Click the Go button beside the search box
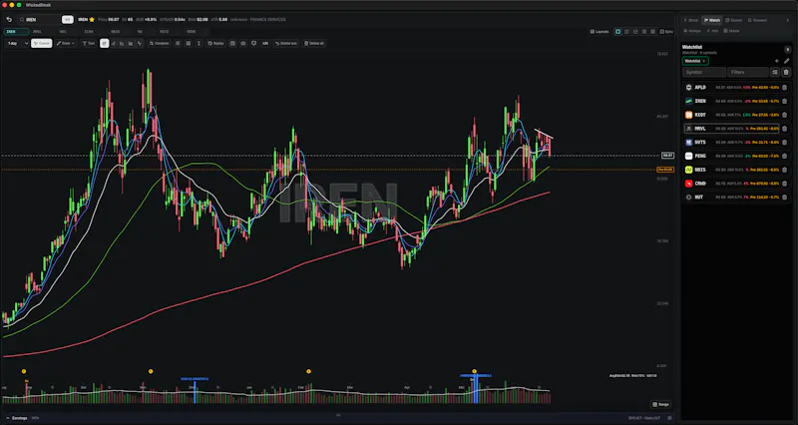Screen dimensions: 798x425 pyautogui.click(x=68, y=19)
